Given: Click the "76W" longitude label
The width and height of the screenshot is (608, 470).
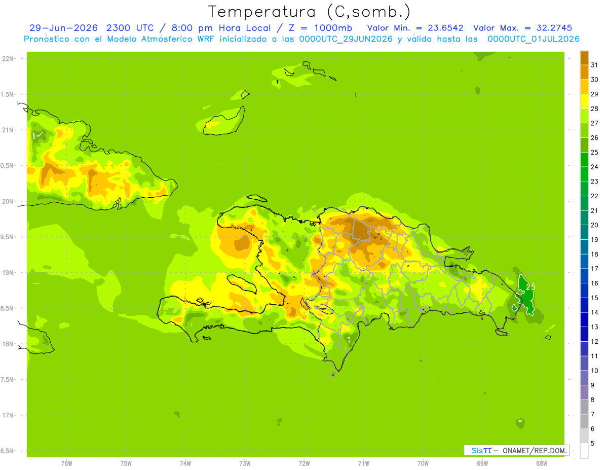Looking at the screenshot, I should click(x=66, y=463).
